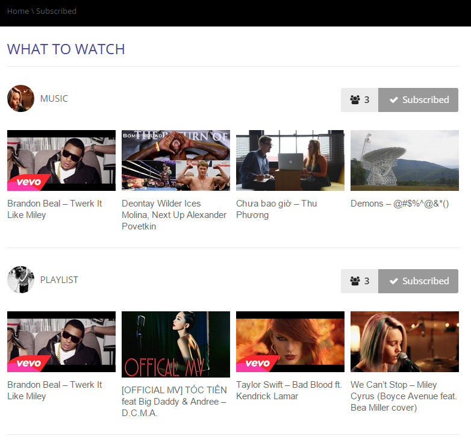Go to Home in the breadcrumb
The image size is (471, 445).
point(17,11)
